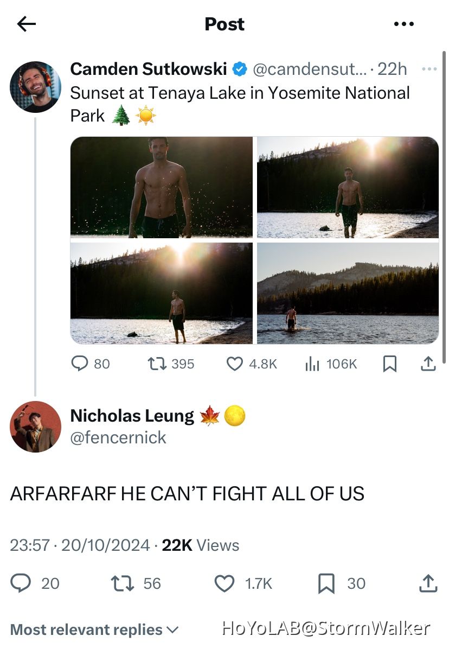
Task: Like the post with 4.8K likes
Action: (234, 364)
